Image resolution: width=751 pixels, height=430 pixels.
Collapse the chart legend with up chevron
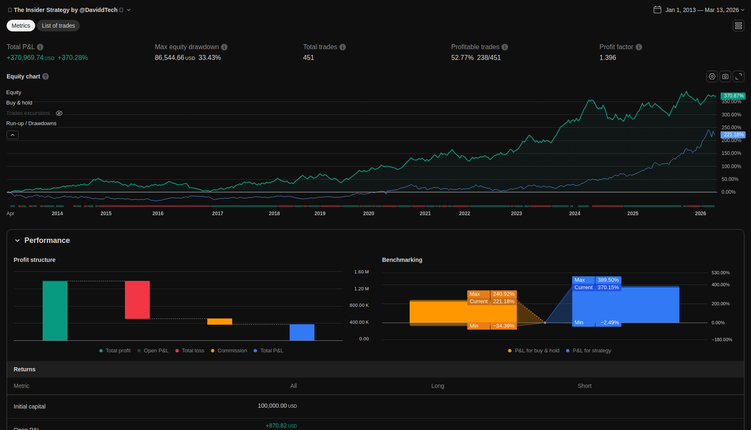tap(12, 135)
